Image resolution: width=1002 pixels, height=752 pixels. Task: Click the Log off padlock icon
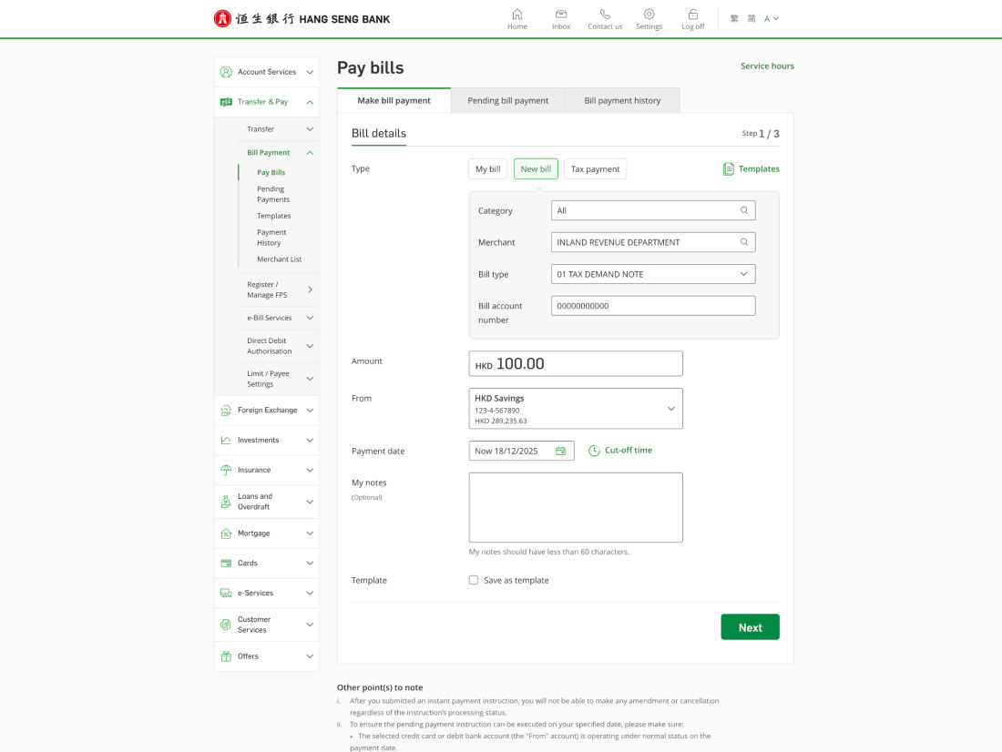693,15
